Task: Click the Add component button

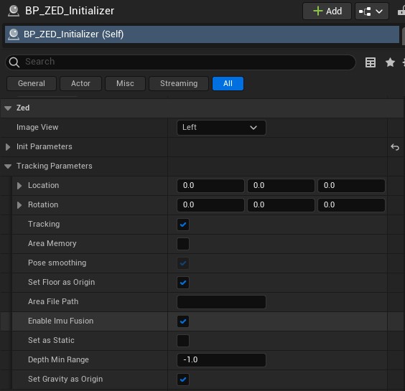Action: pyautogui.click(x=327, y=11)
